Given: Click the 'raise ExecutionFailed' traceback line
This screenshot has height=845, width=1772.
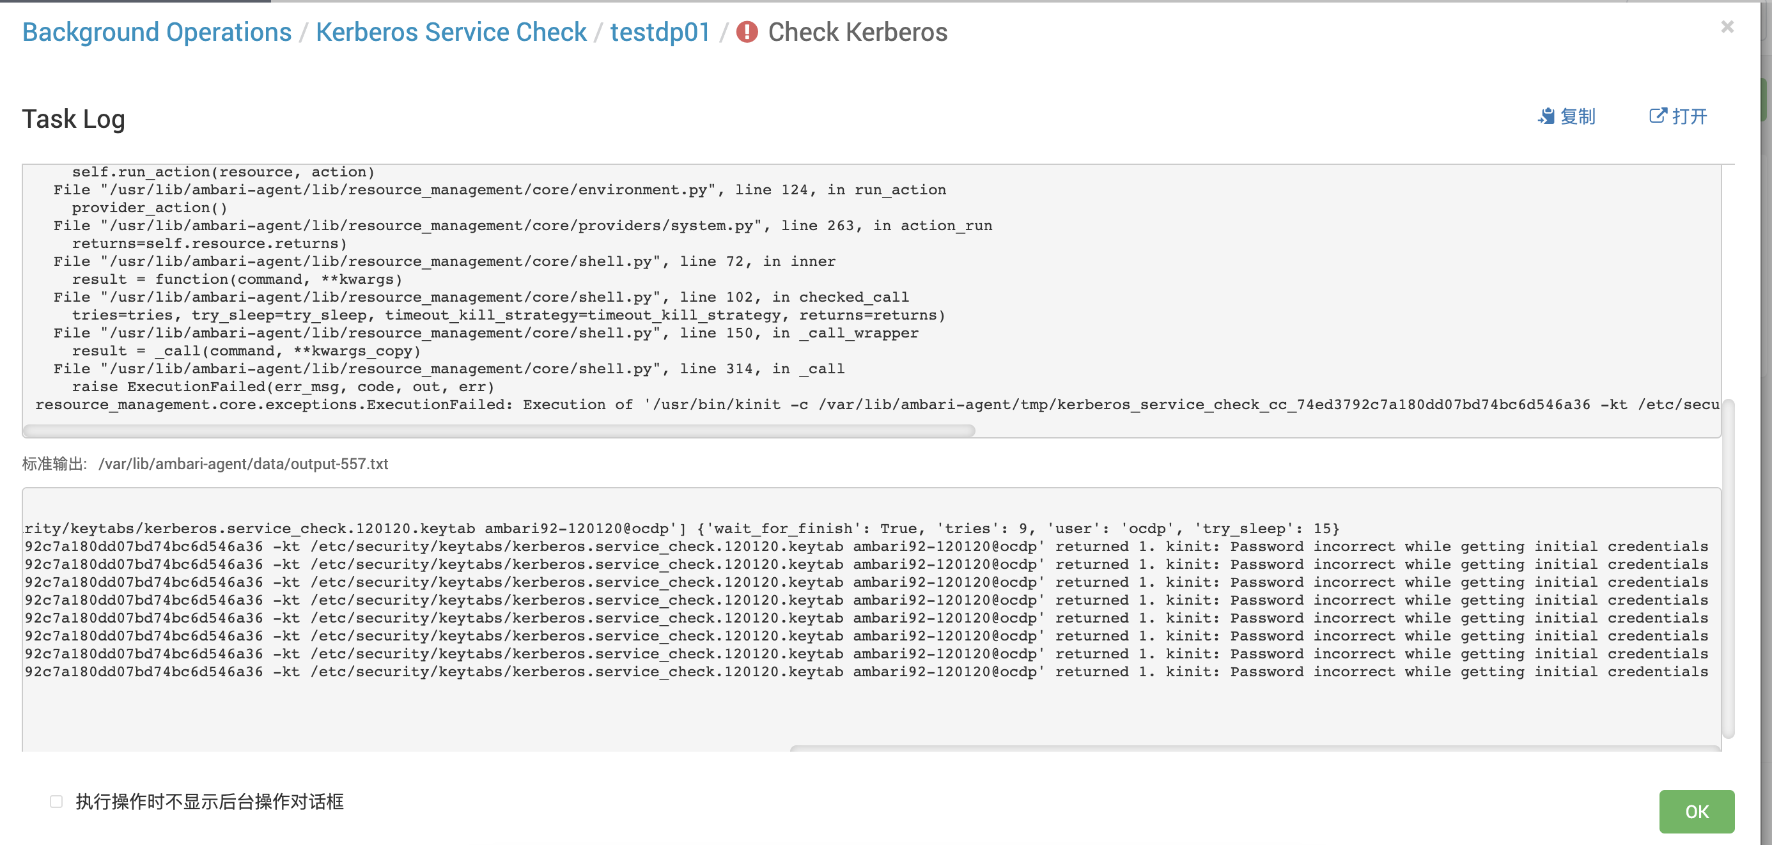Looking at the screenshot, I should [x=283, y=387].
